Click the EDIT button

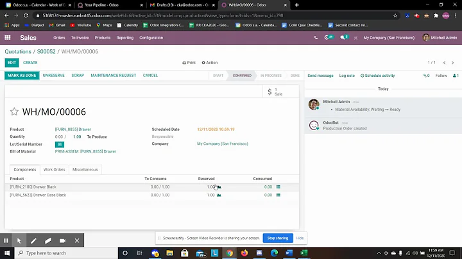(x=12, y=63)
